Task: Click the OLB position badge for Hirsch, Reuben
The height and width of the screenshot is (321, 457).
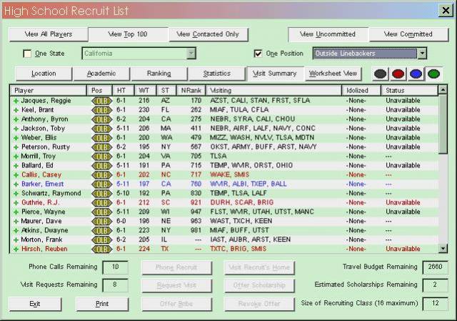Action: [x=101, y=250]
